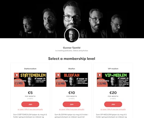Select annual savings link under Støttemedlem
The height and width of the screenshot is (118, 144).
[30, 109]
